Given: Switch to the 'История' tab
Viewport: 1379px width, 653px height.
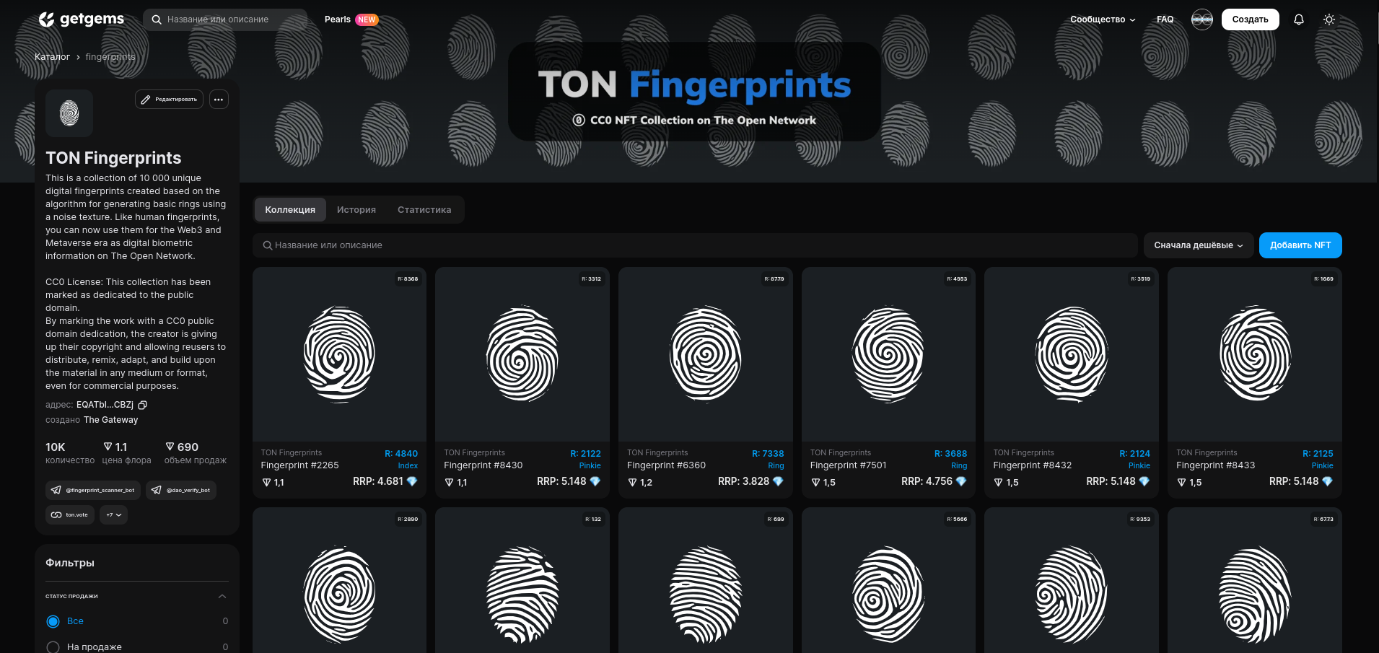Looking at the screenshot, I should pyautogui.click(x=356, y=210).
